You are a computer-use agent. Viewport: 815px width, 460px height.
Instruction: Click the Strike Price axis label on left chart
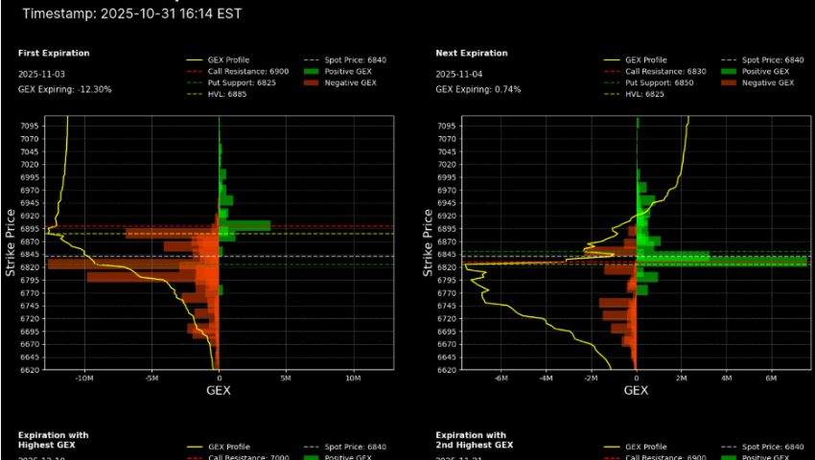tap(11, 243)
